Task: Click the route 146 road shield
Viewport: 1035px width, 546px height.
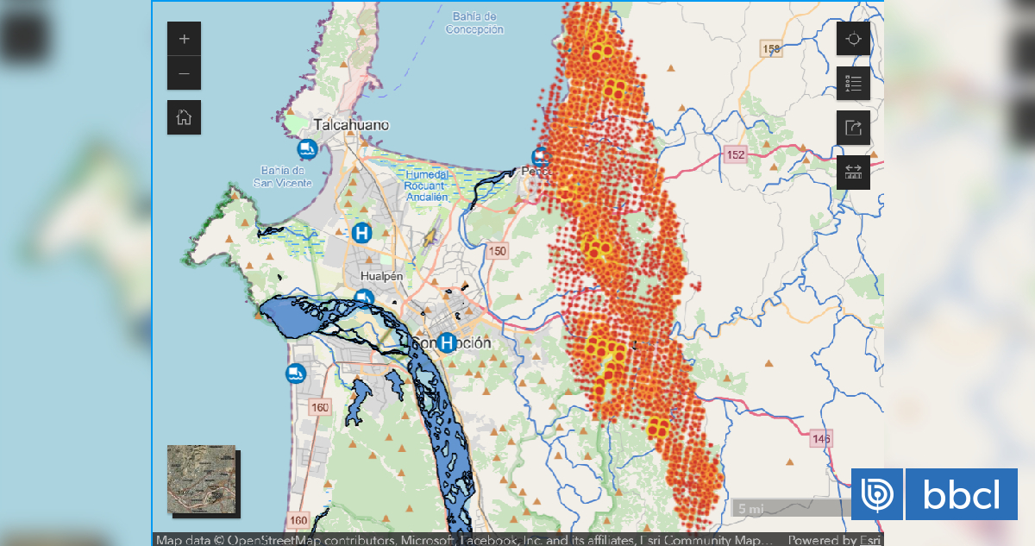Action: click(x=821, y=439)
